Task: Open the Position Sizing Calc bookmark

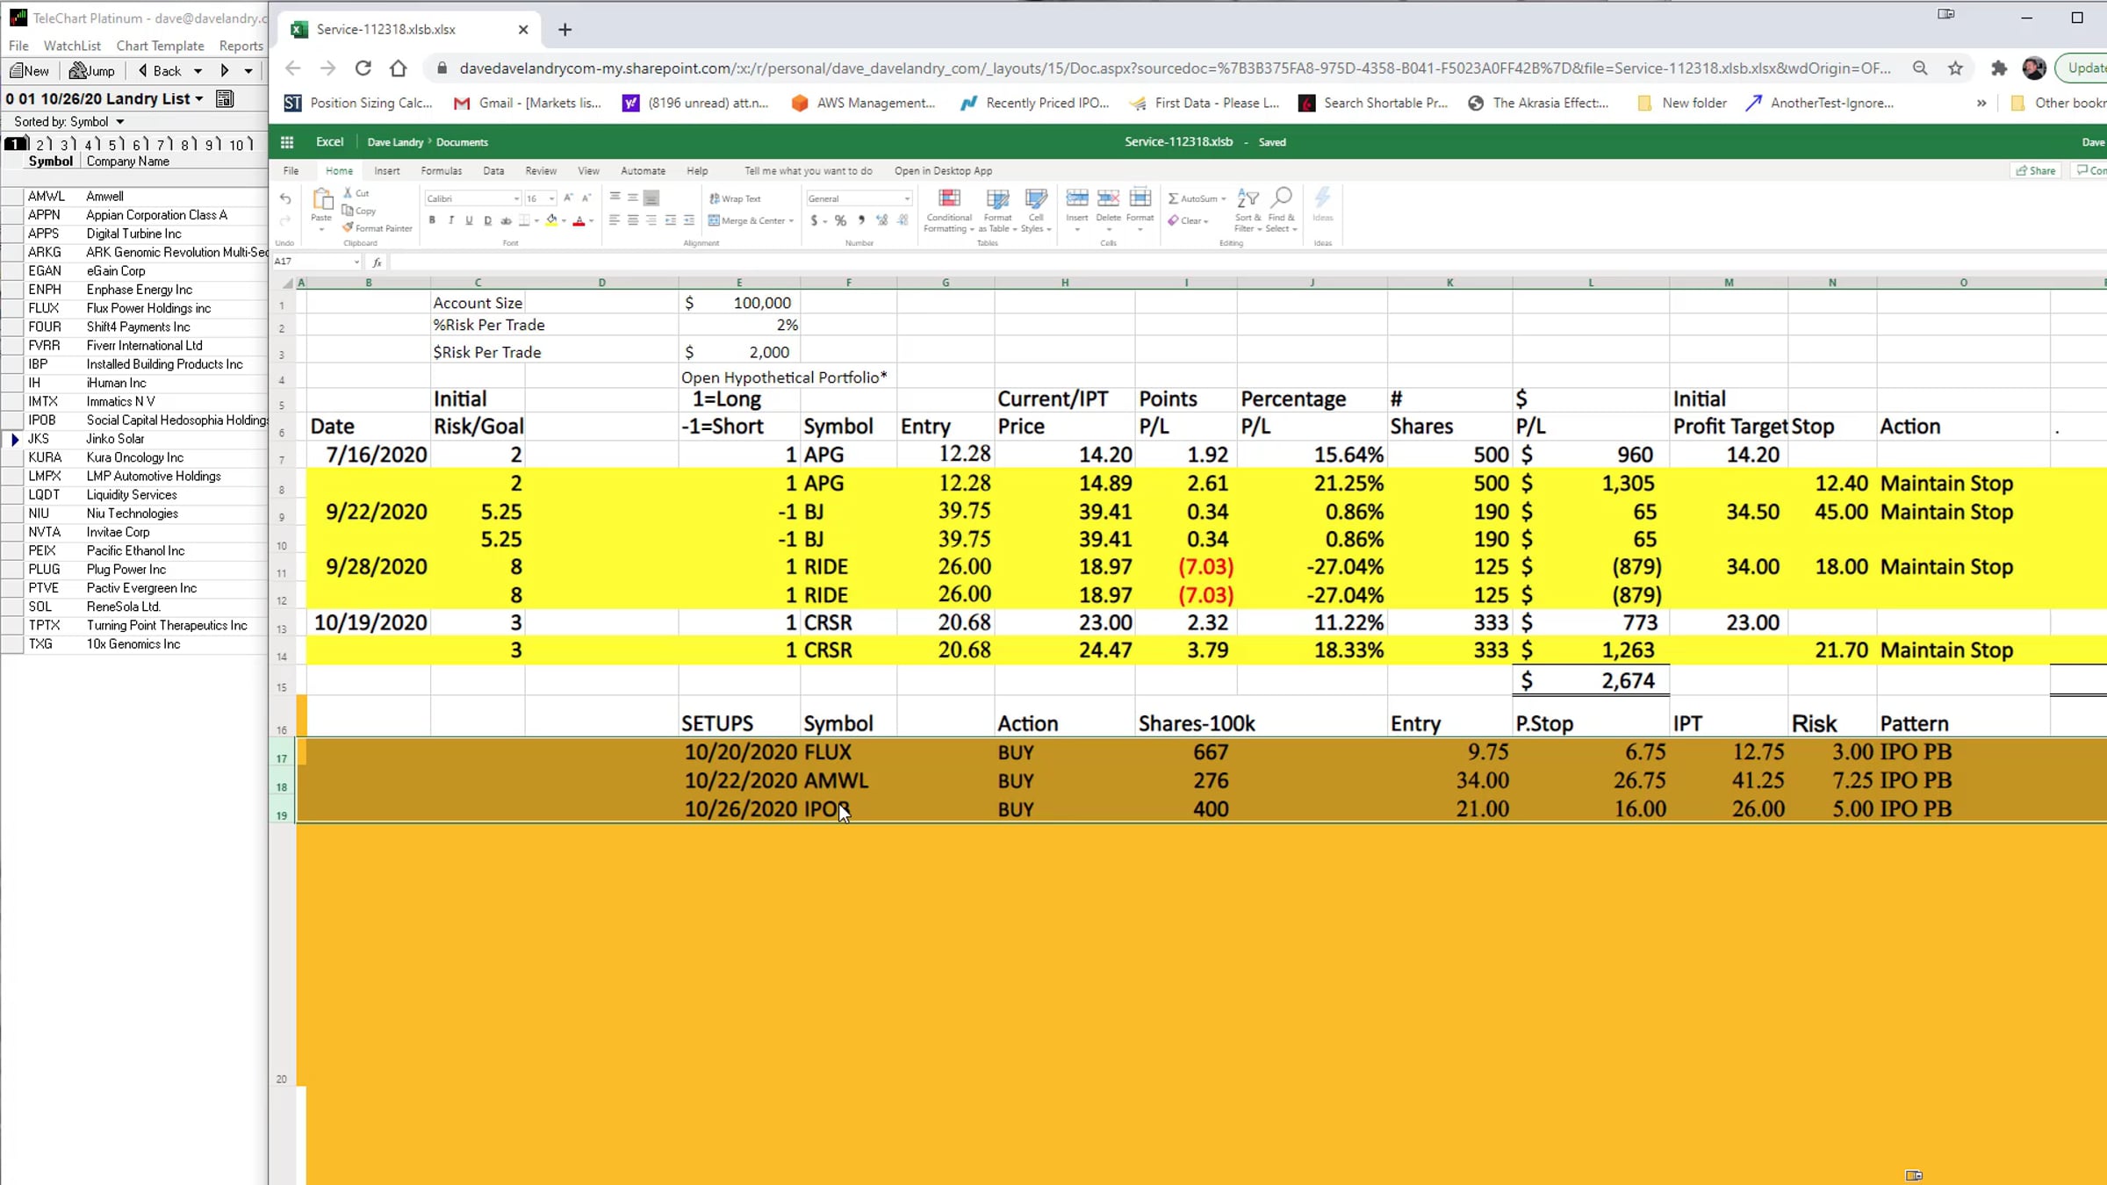Action: pyautogui.click(x=358, y=104)
